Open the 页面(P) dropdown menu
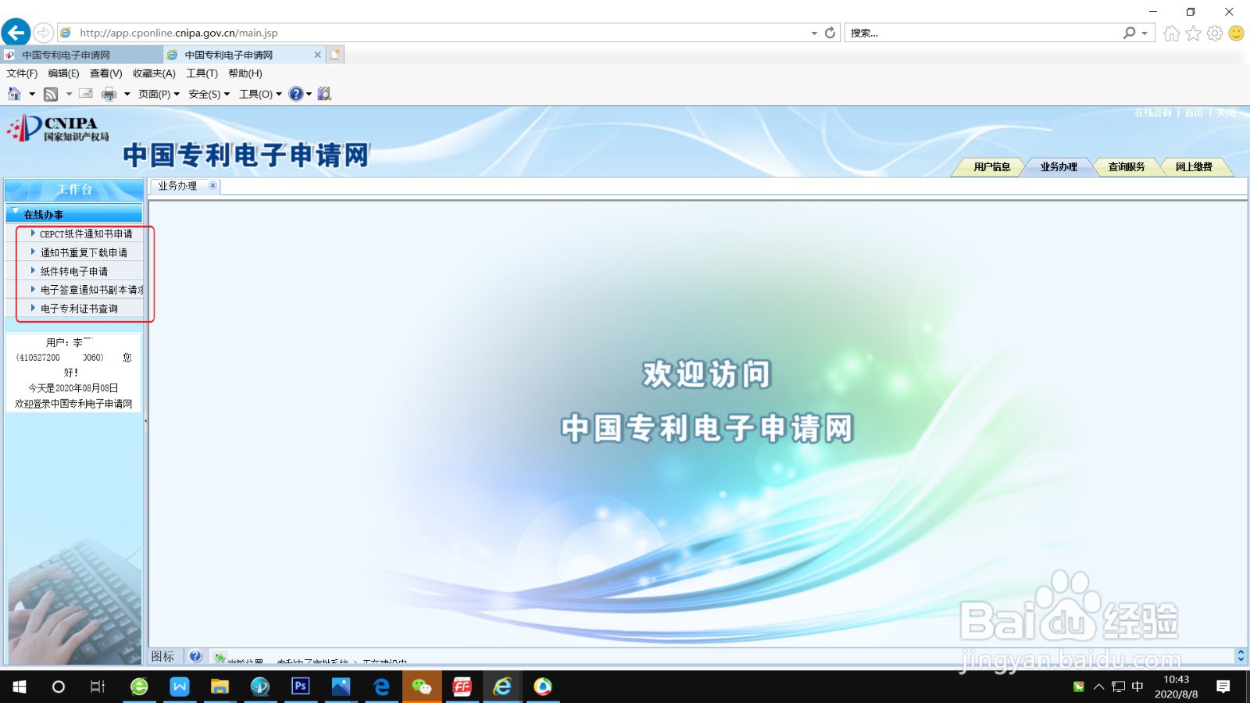 (x=159, y=94)
